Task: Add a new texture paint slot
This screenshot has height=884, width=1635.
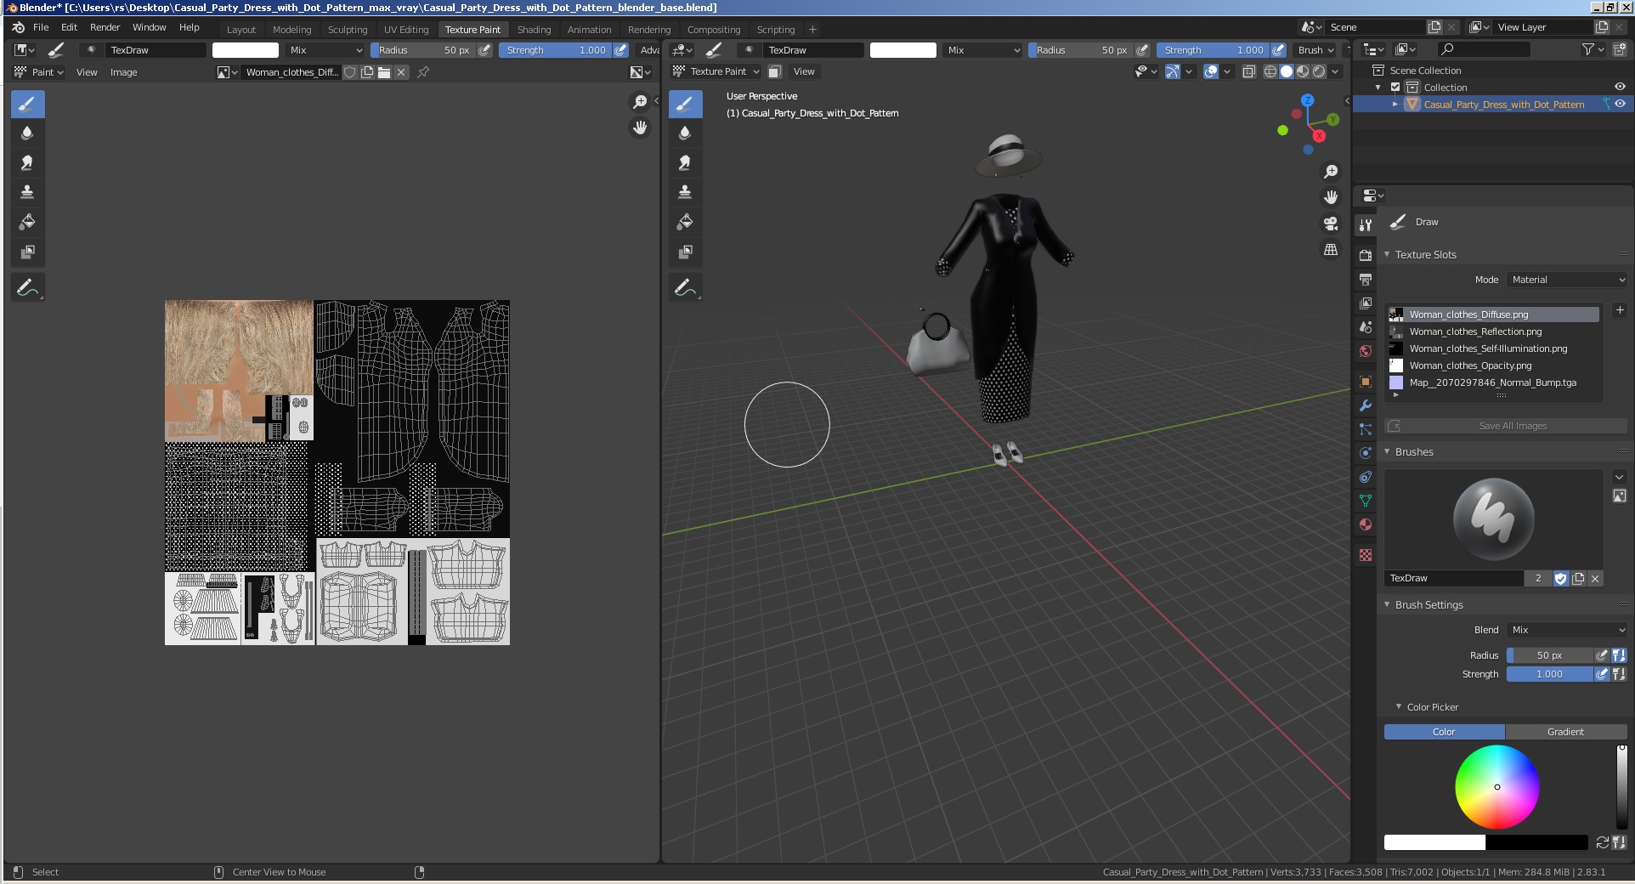Action: click(1620, 310)
